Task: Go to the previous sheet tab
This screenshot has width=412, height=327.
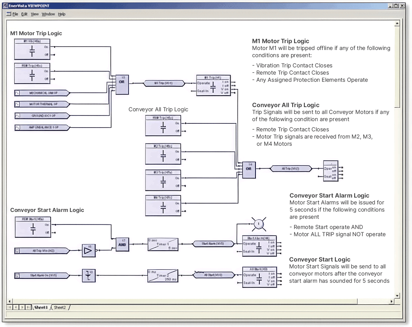Action: [x=16, y=307]
